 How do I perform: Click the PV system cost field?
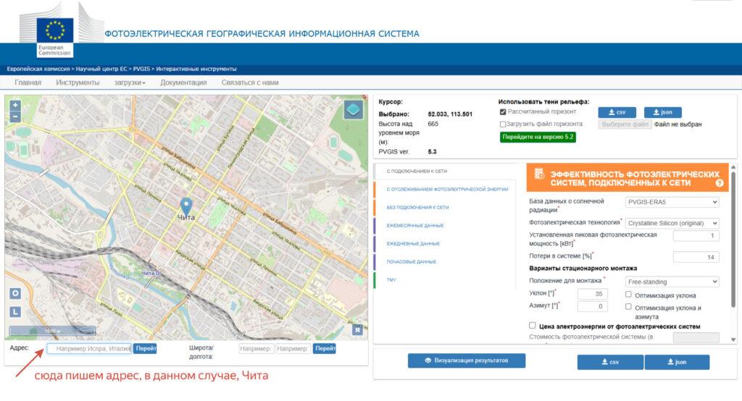[x=696, y=337]
